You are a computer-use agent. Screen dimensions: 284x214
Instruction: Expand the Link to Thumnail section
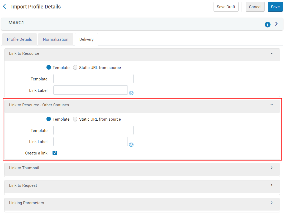tap(272, 168)
